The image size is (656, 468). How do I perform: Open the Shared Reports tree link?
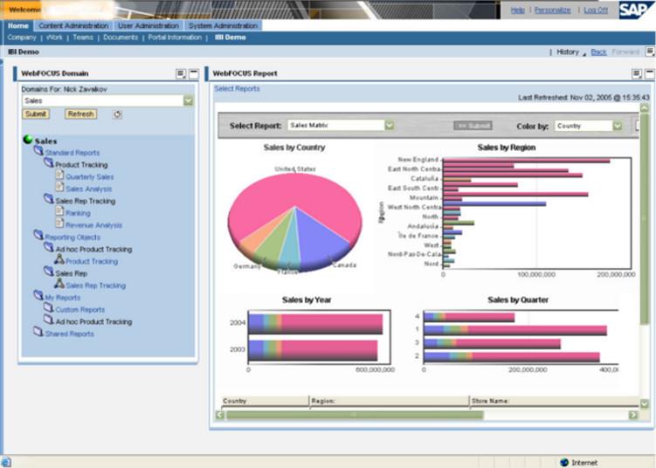tap(70, 334)
